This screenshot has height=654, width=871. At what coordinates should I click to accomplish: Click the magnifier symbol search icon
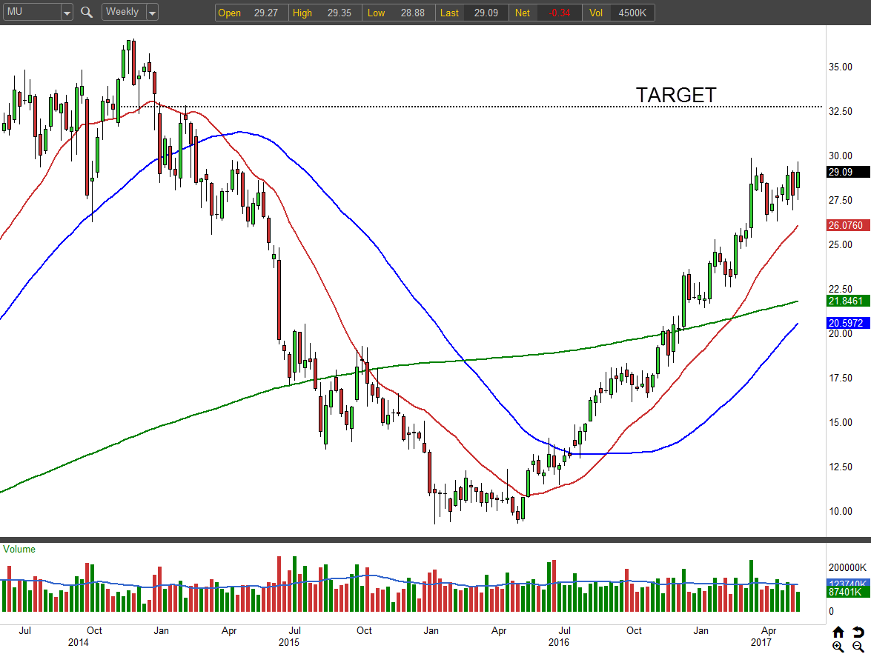pos(87,12)
